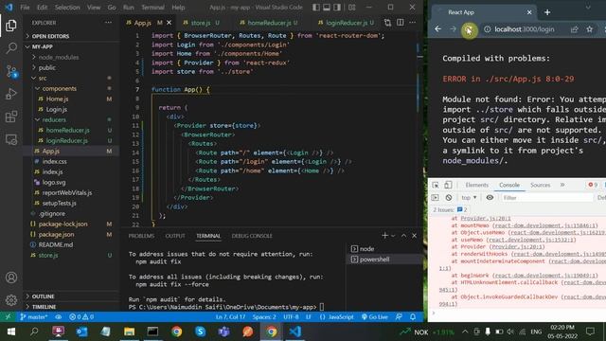The image size is (606, 341).
Task: Open package.json in file explorer
Action: point(56,234)
